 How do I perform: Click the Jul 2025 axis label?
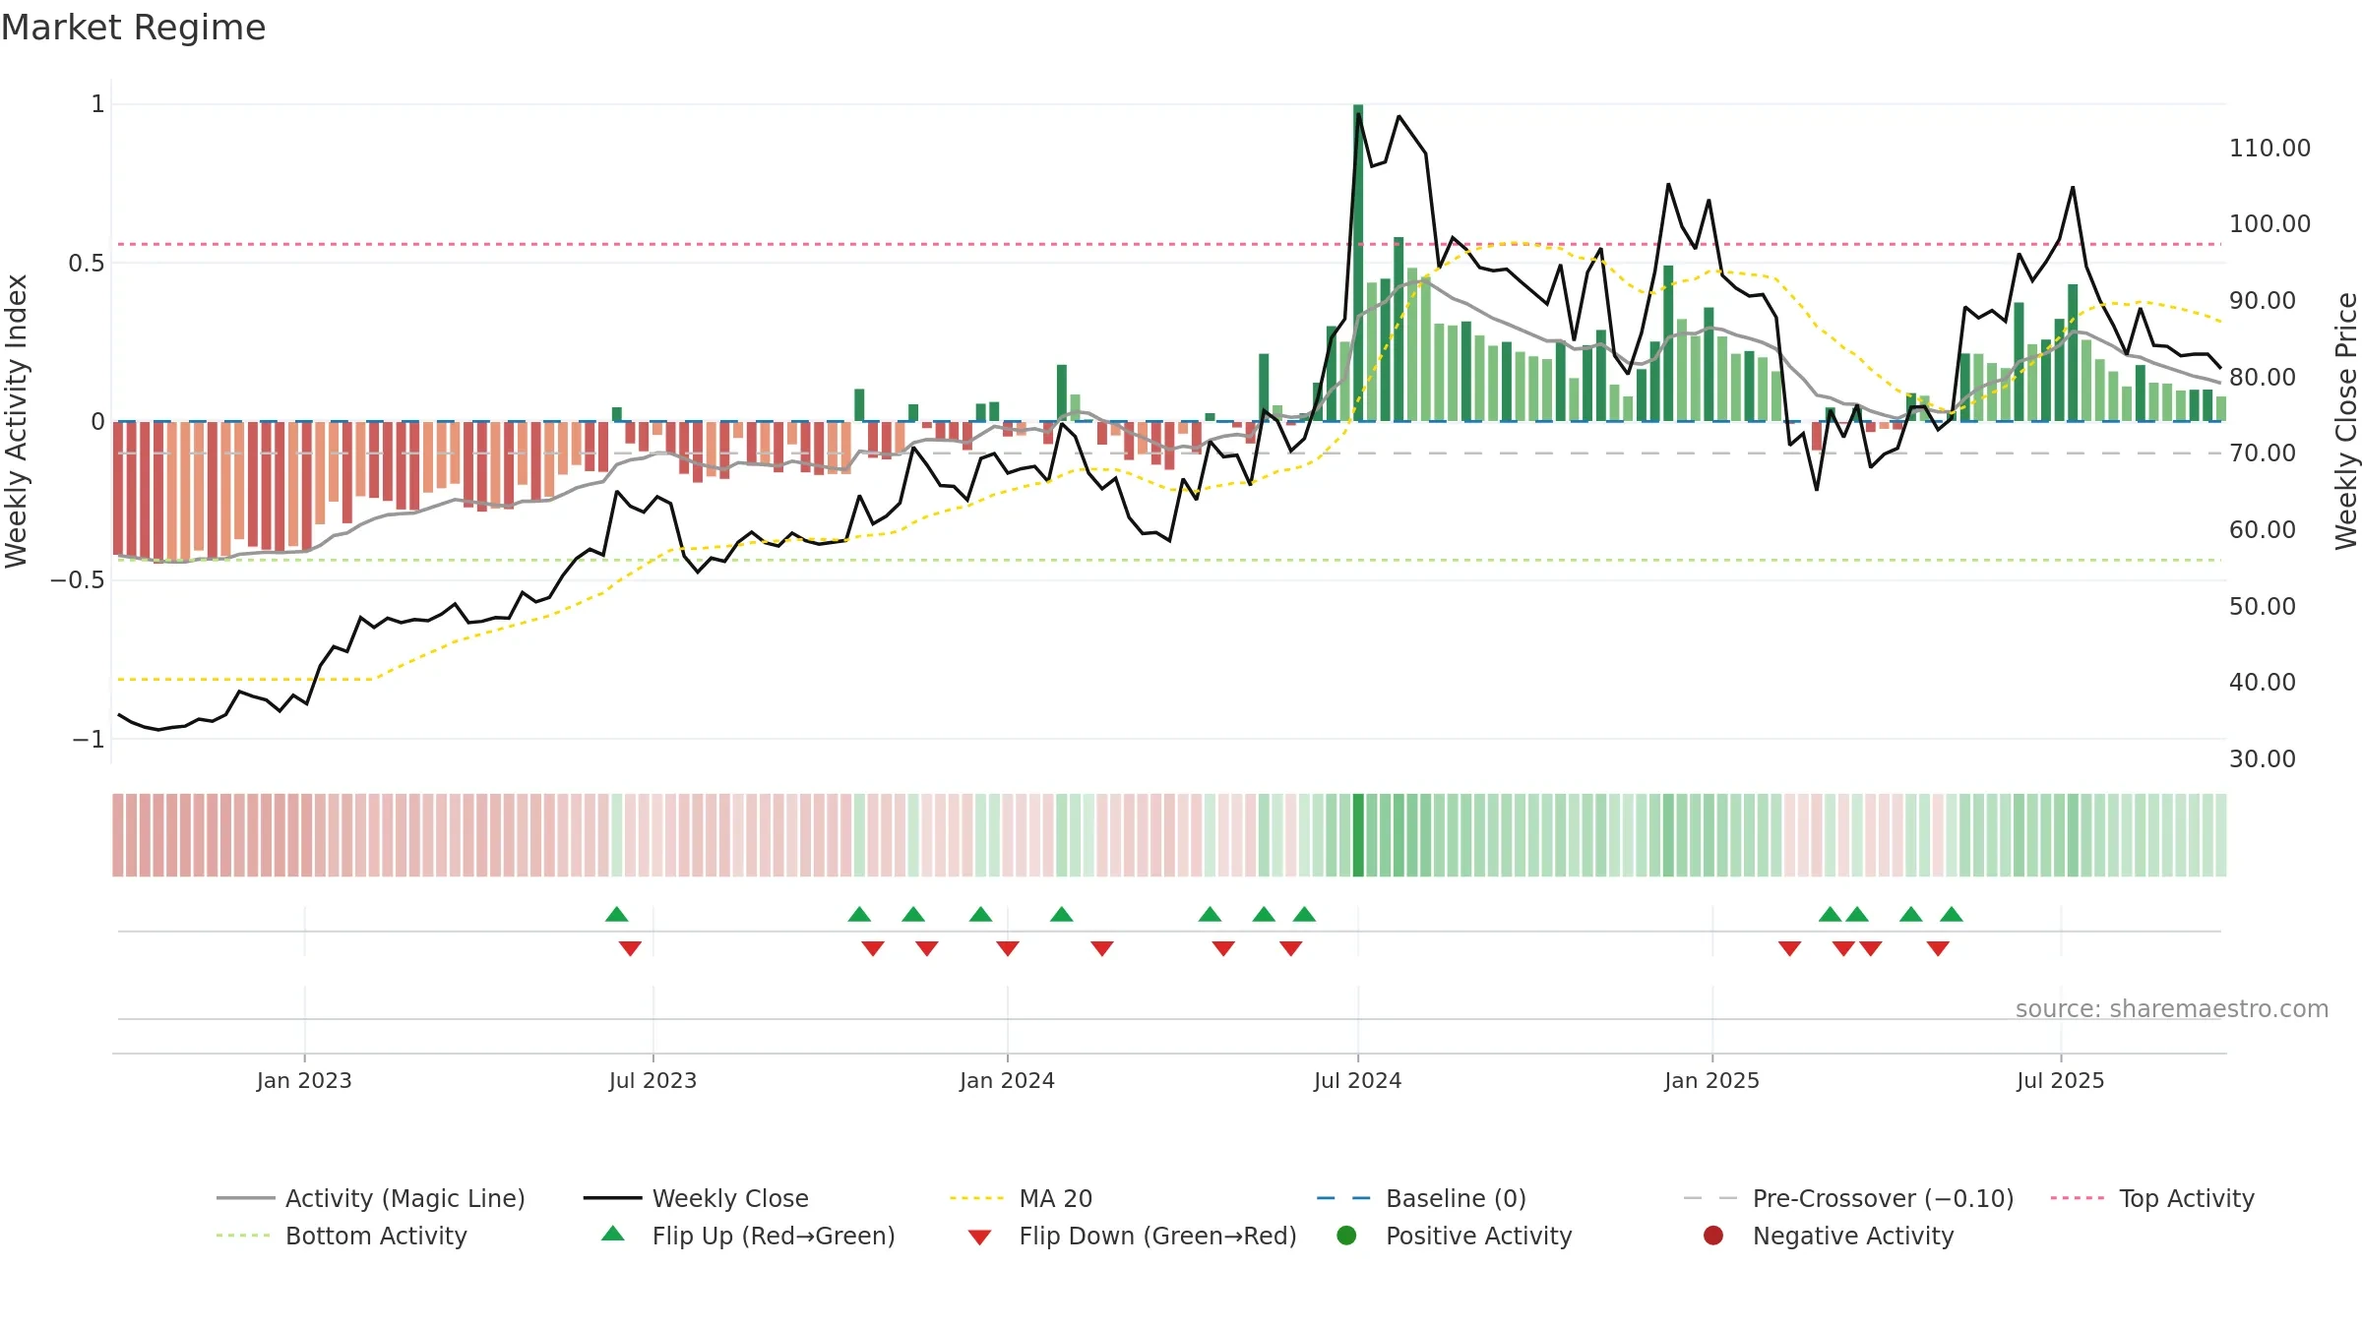click(x=2060, y=1080)
